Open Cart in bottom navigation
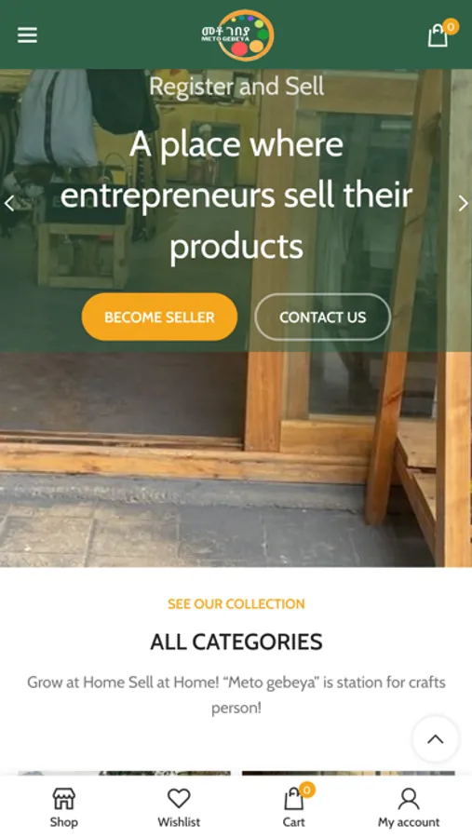Viewport: 472px width, 838px height. [x=293, y=806]
